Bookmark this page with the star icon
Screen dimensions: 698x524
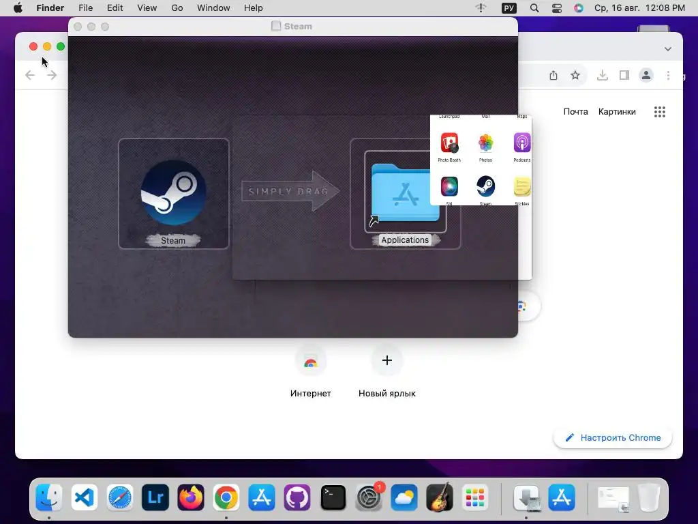coord(575,75)
